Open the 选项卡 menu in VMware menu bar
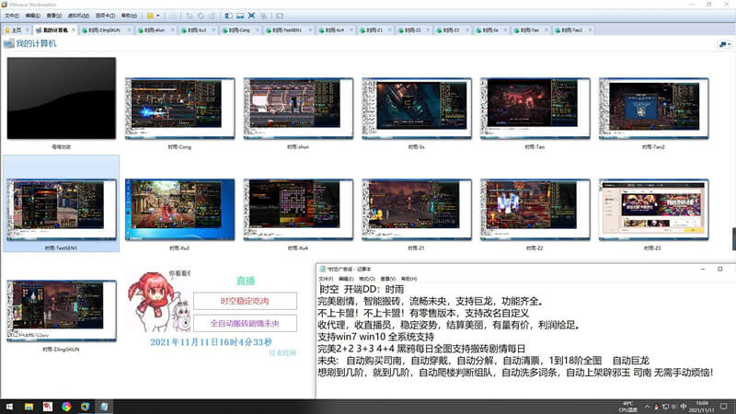Viewport: 736px width, 414px height. tap(105, 16)
